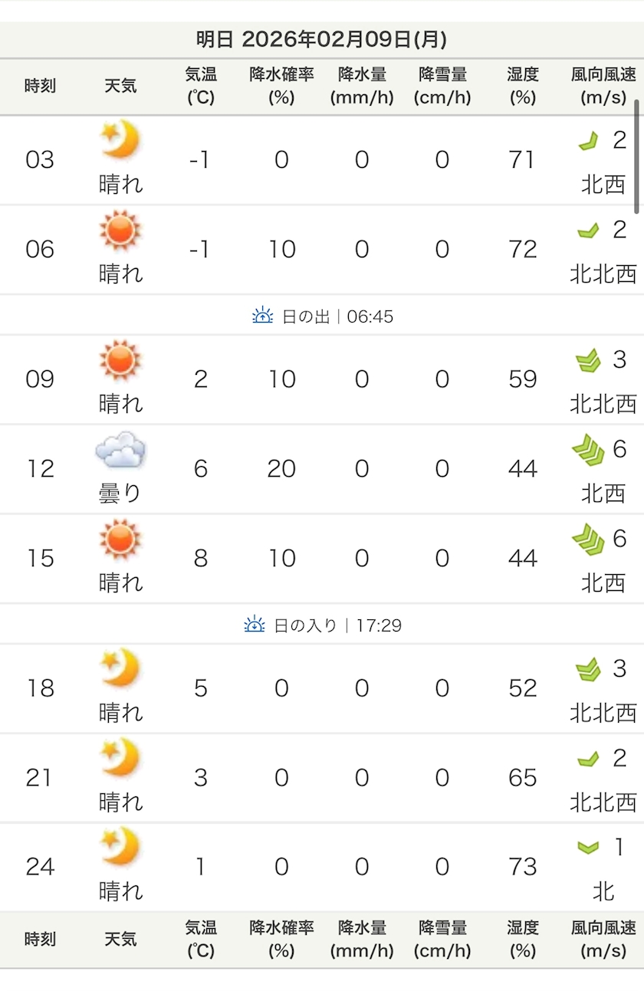644x991 pixels.
Task: Click the bottom 湿度 column header
Action: tap(523, 939)
